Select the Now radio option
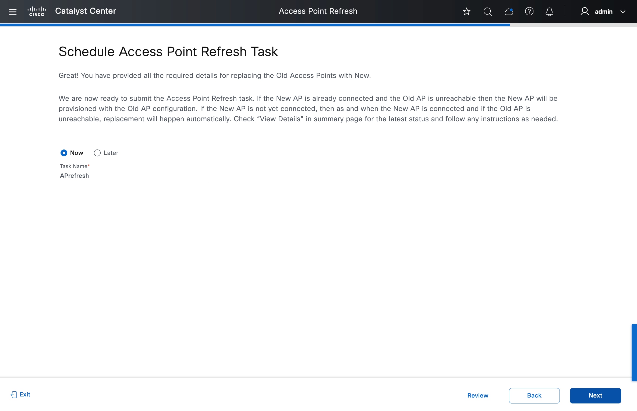The width and height of the screenshot is (637, 411). point(64,153)
